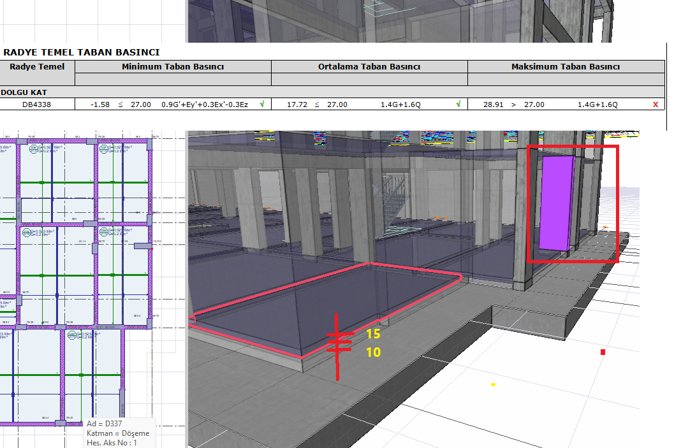The width and height of the screenshot is (674, 448).
Task: Select the DB4338 foundation row
Action: coord(37,105)
